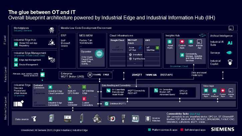Screen dimensions: 242x136
Task: Open the AI Inference icon in Value Apps
Action: [214, 91]
